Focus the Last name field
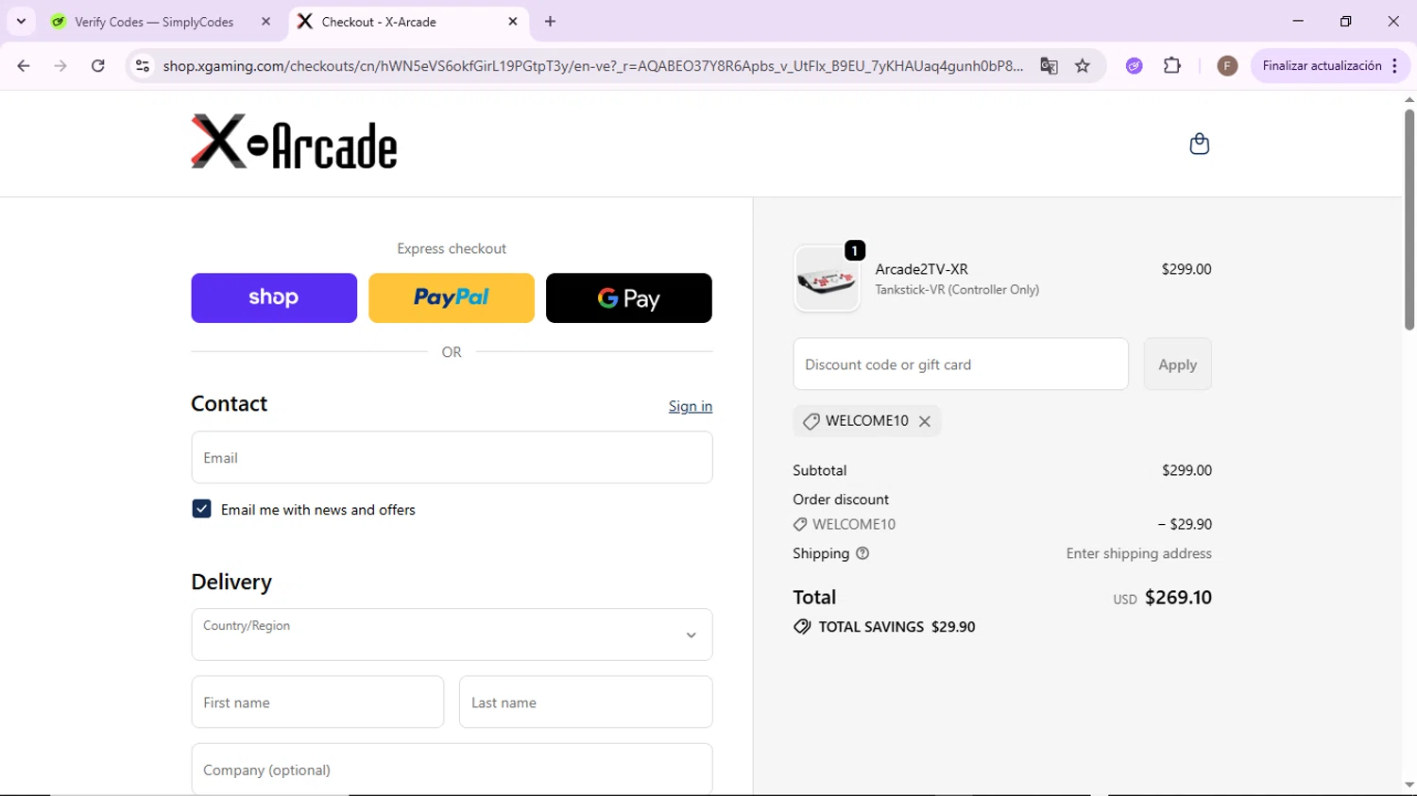The height and width of the screenshot is (796, 1417). [586, 703]
